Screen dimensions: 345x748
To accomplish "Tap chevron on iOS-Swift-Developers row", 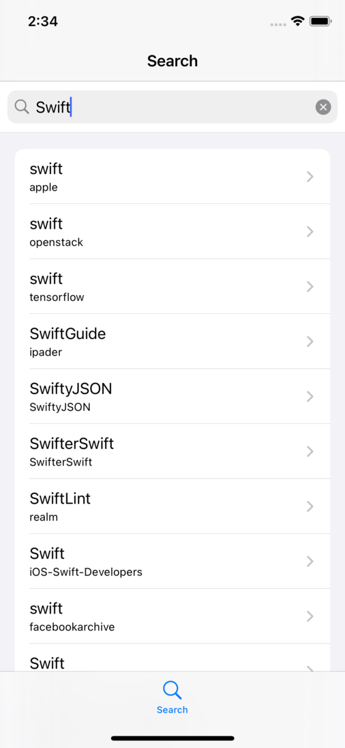I will 310,561.
